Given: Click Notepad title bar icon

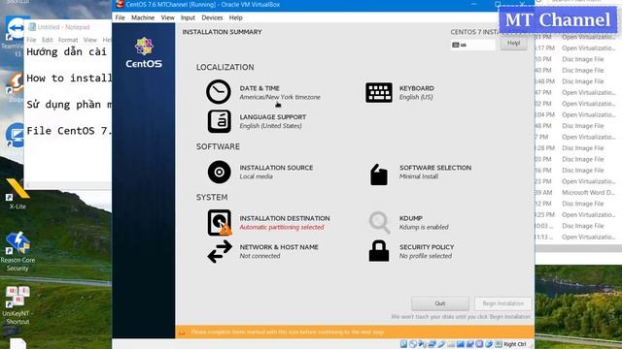Looking at the screenshot, I should [32, 27].
